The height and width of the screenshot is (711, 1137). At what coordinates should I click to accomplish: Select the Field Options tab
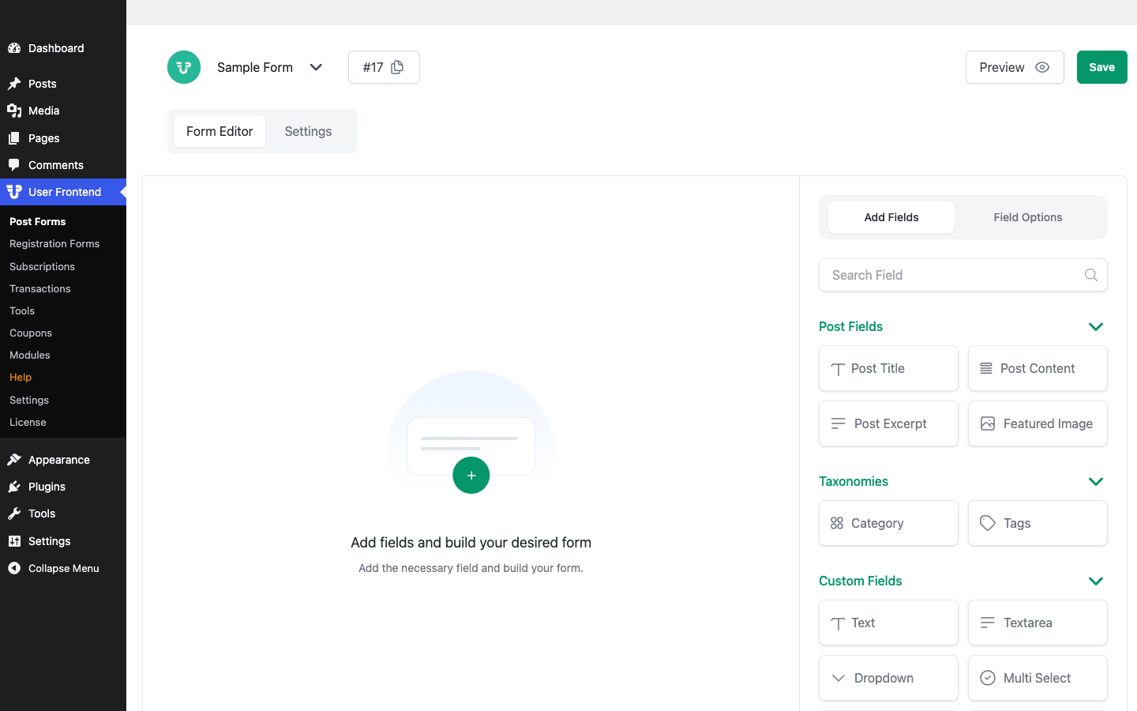pyautogui.click(x=1028, y=217)
